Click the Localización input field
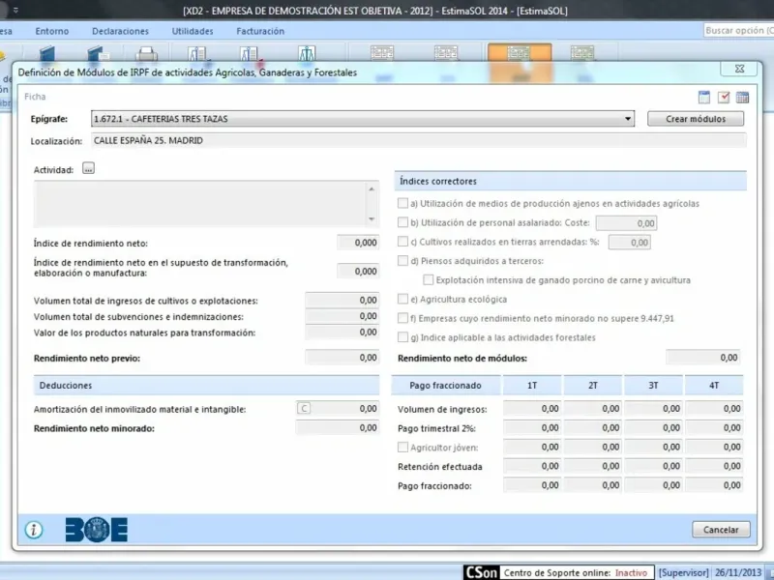This screenshot has width=774, height=580. [419, 140]
